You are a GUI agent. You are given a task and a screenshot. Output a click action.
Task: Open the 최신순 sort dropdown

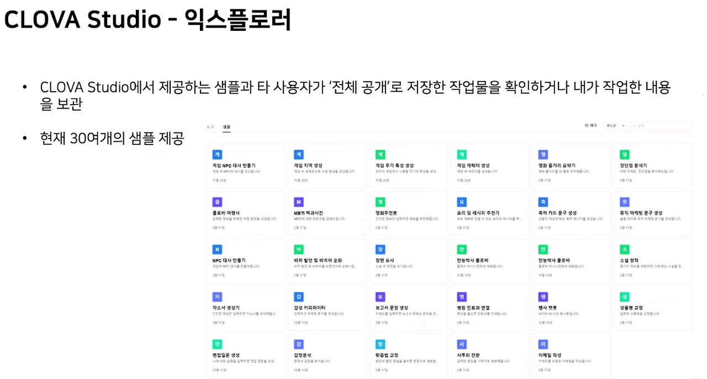(x=615, y=126)
